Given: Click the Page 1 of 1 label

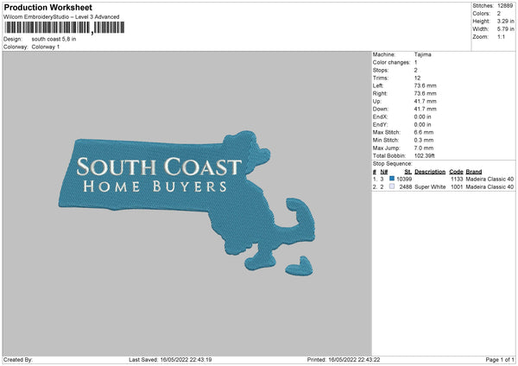Looking at the screenshot, I should point(500,359).
